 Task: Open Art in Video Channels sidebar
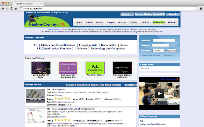pyautogui.click(x=141, y=121)
